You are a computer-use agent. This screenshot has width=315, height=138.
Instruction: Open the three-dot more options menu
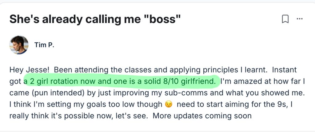coord(299,19)
